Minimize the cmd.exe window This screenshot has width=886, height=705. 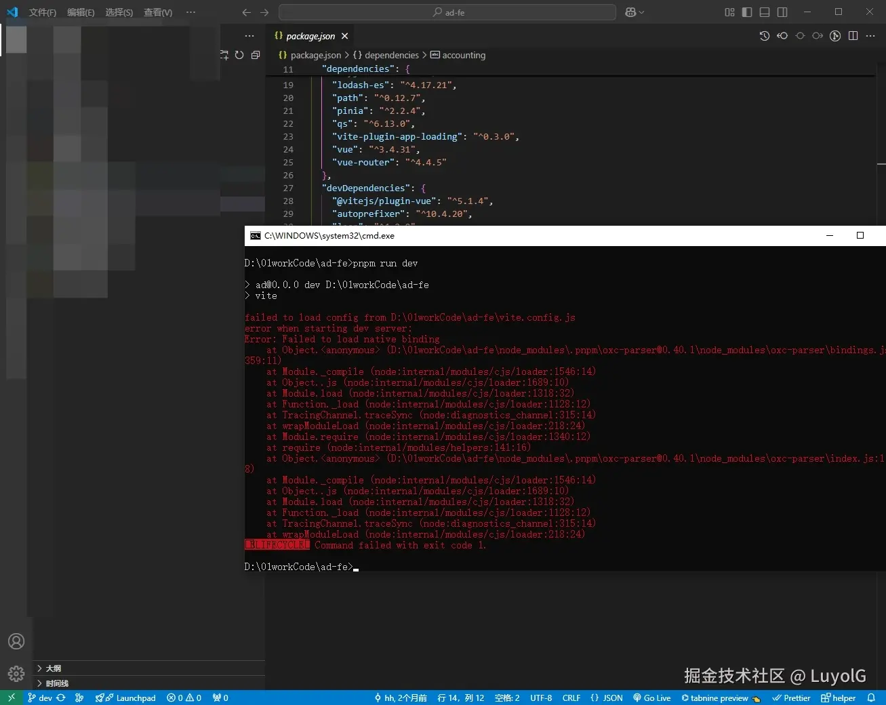830,235
